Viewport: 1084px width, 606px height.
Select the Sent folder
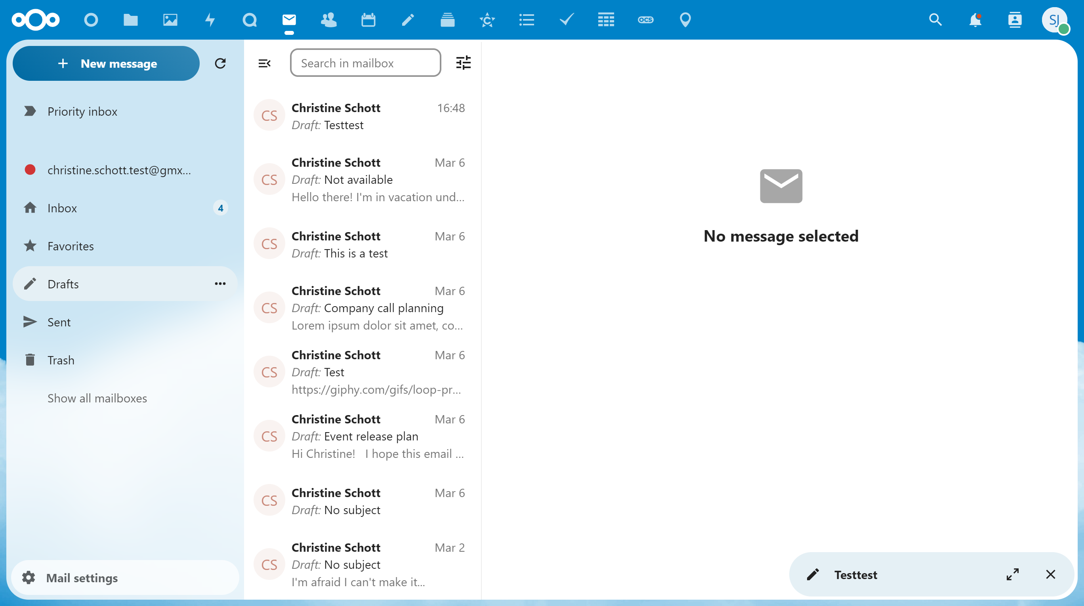pos(59,322)
